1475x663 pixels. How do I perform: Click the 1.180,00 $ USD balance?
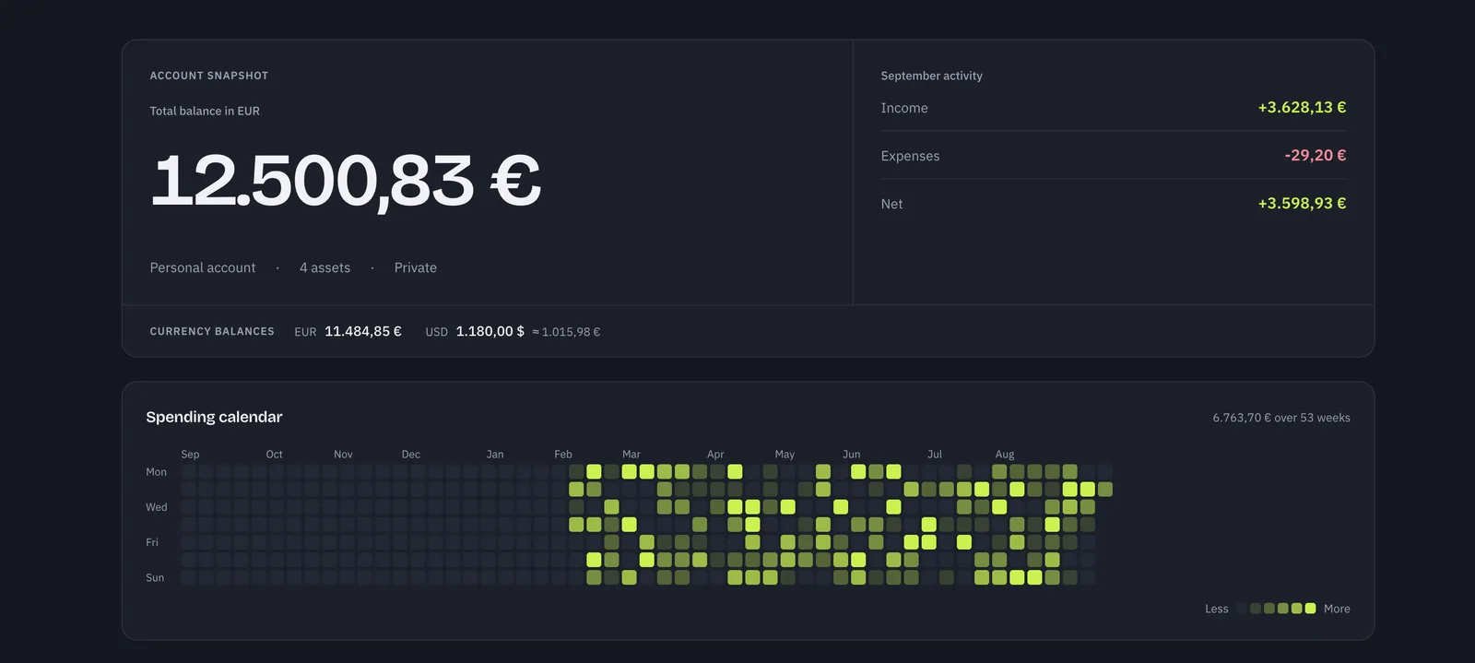pyautogui.click(x=490, y=331)
